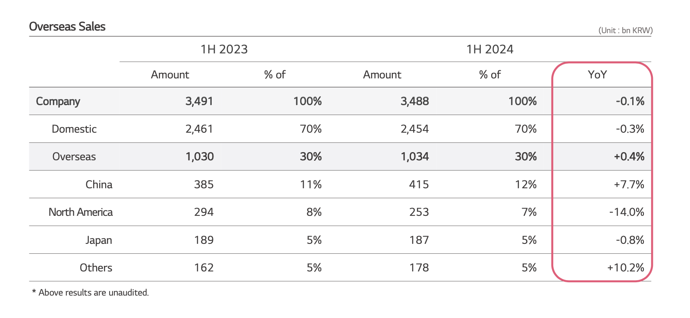Select the 1H 2024 column group header
Image resolution: width=690 pixels, height=318 pixels.
click(x=489, y=49)
